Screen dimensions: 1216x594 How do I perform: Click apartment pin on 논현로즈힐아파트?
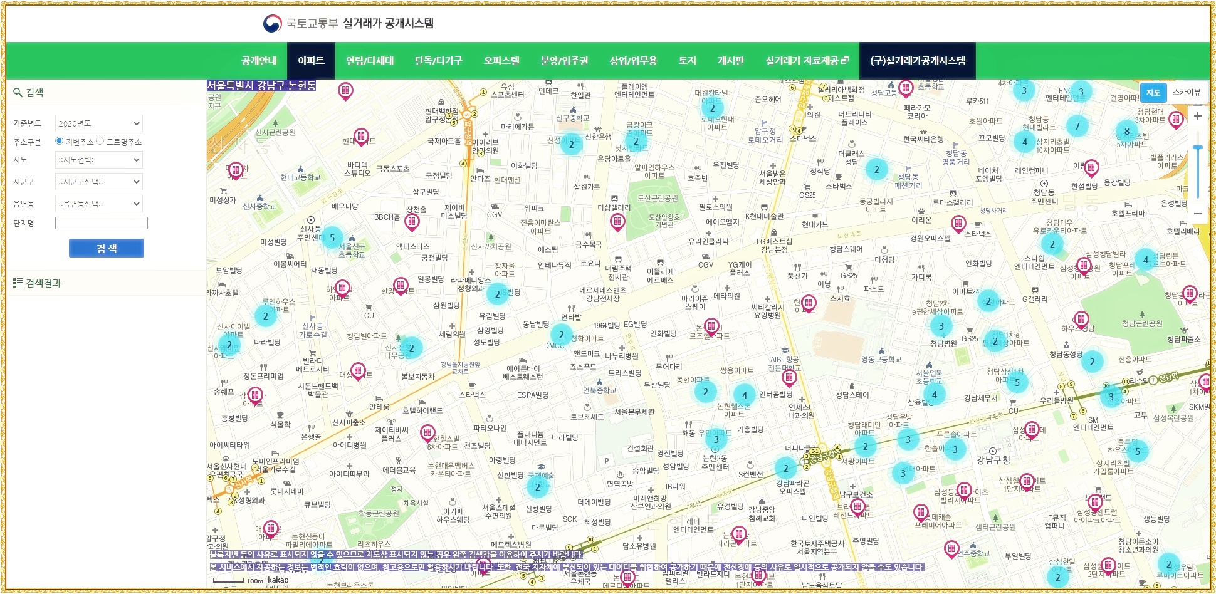[x=711, y=326]
